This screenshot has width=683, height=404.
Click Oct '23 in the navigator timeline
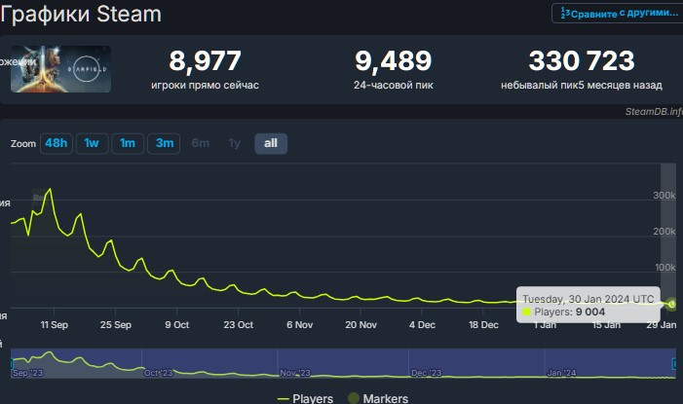coord(161,372)
